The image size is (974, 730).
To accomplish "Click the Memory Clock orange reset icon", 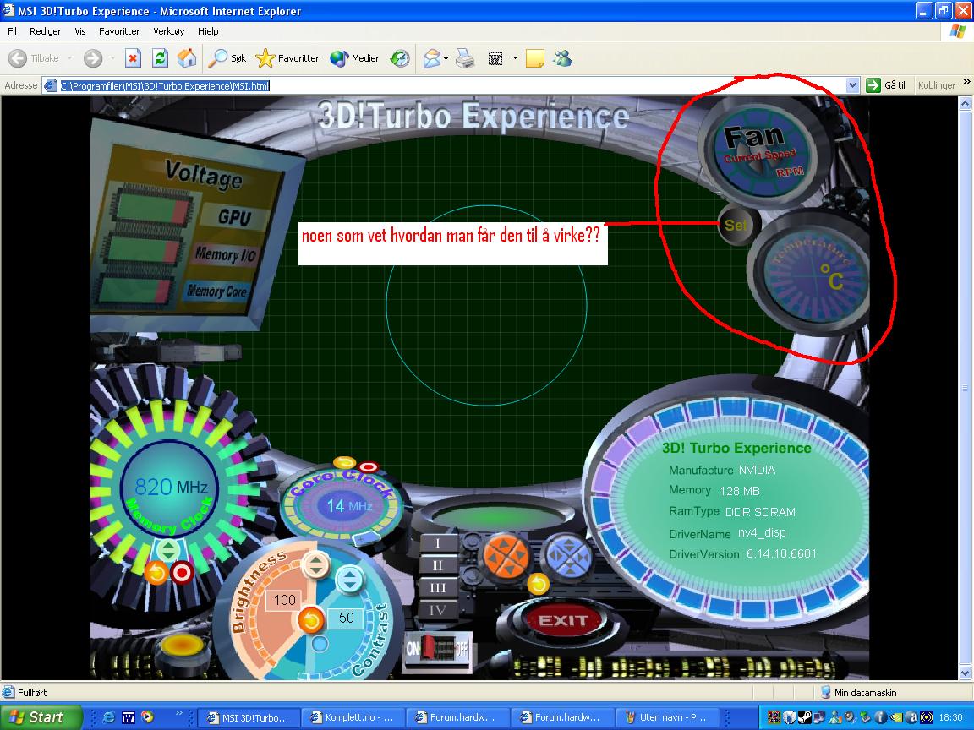I will tap(157, 572).
